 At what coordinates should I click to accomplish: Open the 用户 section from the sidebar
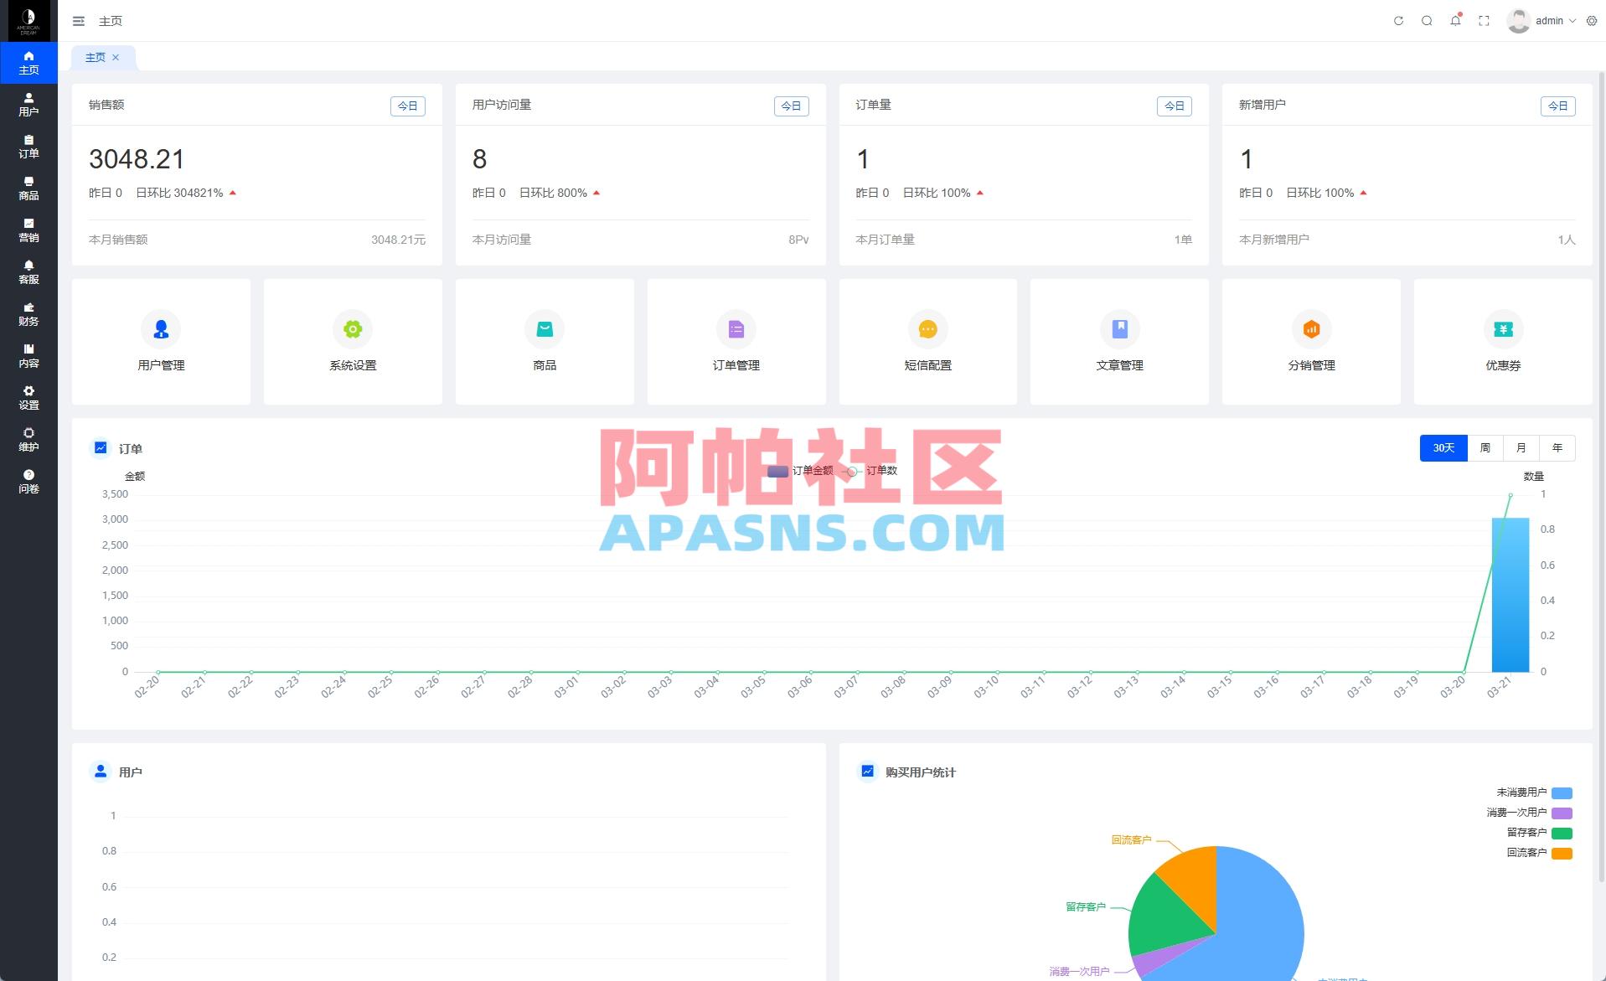(28, 105)
